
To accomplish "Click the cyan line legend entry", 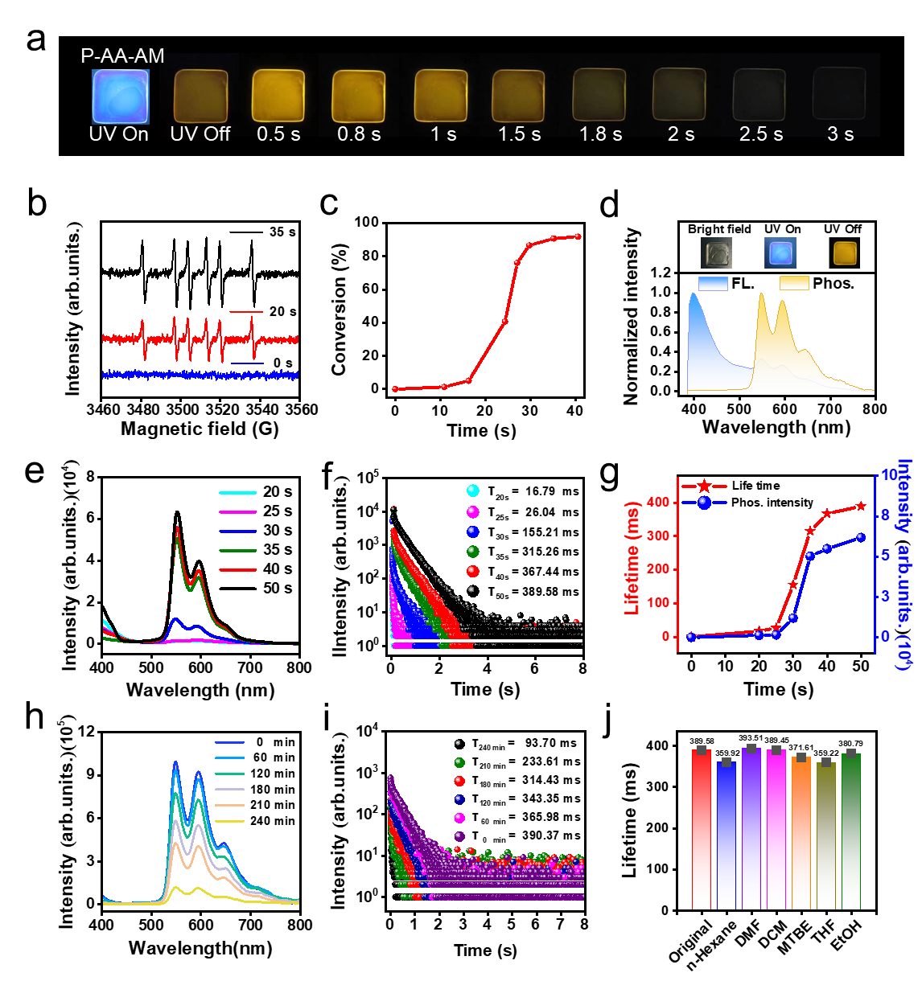I will pos(237,492).
